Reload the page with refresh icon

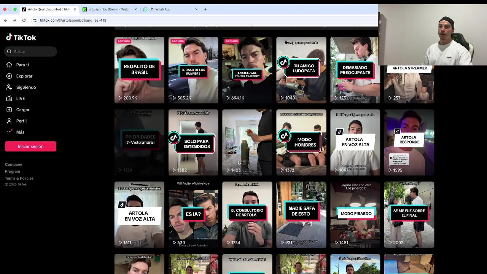(24, 20)
